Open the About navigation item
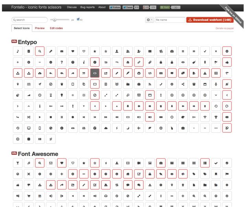This screenshot has width=248, height=217. 102,7
